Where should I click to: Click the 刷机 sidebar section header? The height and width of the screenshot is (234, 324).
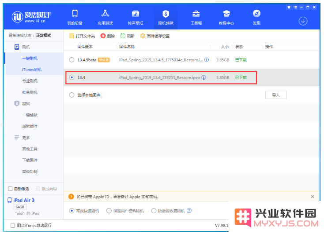(x=23, y=47)
